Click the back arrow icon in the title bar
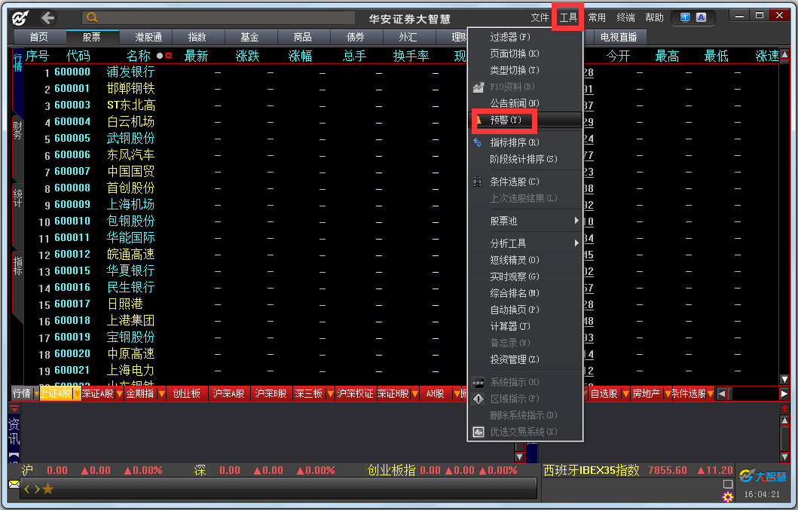This screenshot has width=798, height=510. (47, 18)
